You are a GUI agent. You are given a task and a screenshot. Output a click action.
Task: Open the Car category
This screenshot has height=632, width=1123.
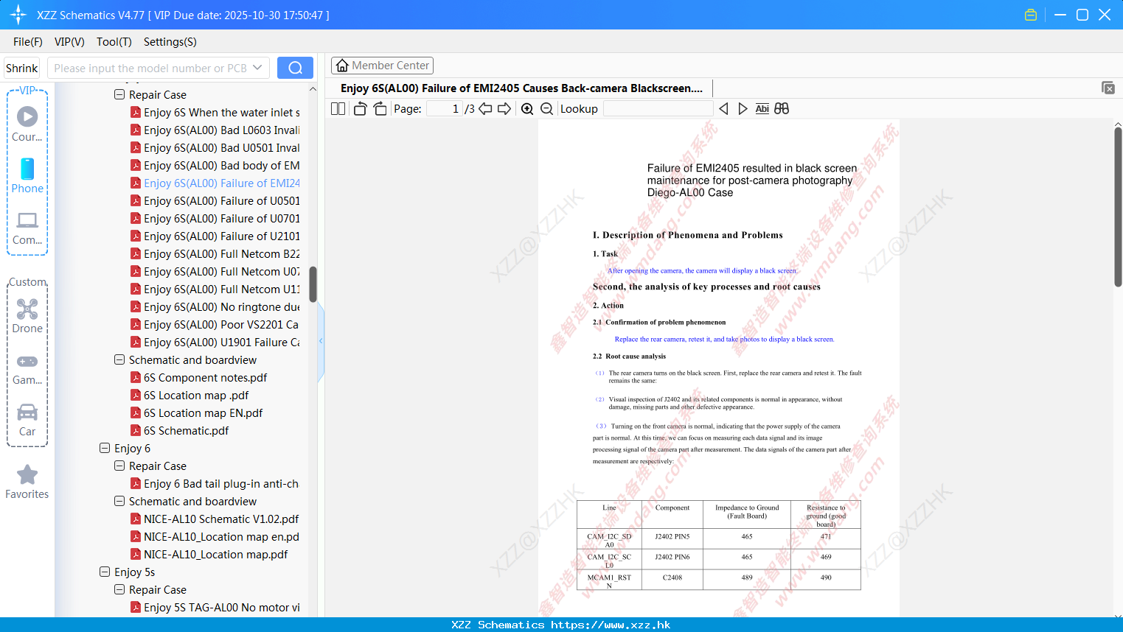pos(27,420)
